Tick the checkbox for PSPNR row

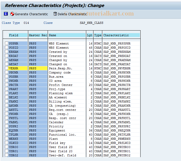(6, 43)
